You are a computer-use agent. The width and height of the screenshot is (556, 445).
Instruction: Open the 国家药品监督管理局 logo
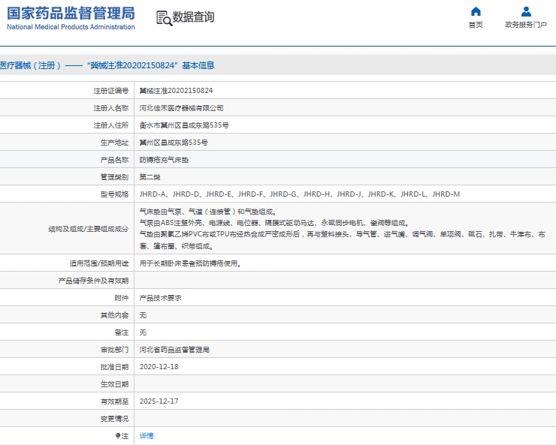click(x=71, y=14)
